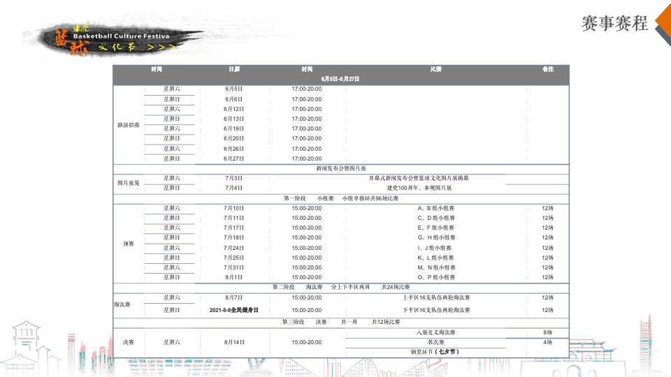Click the 6月27日 date cell
Image resolution: width=671 pixels, height=377 pixels.
233,158
